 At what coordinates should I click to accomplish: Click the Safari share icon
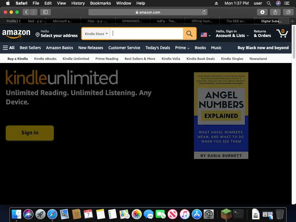pos(275,12)
